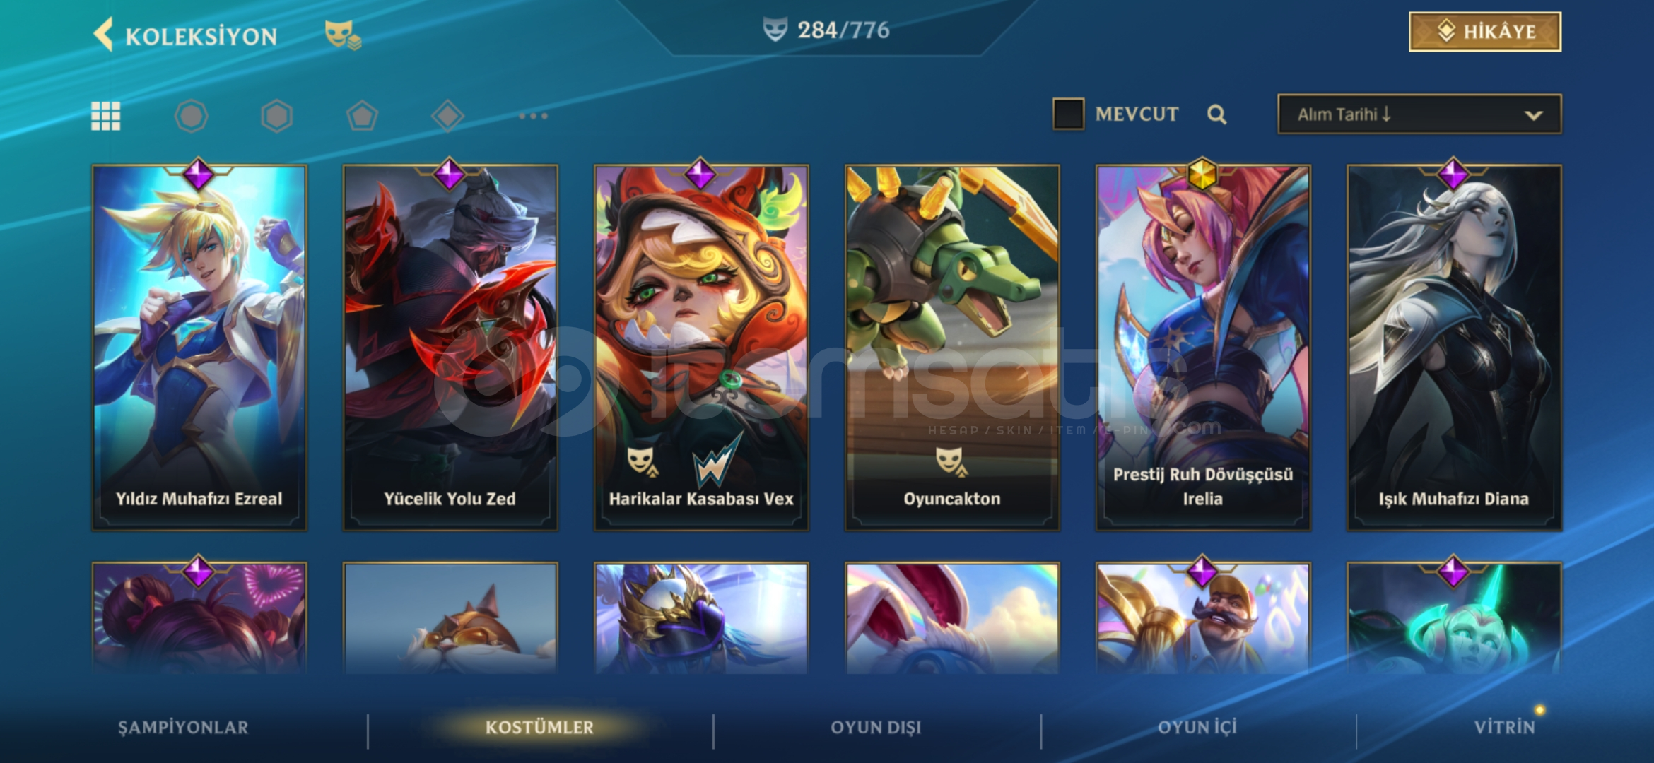
Task: Choose the hexagon rarity filter icon
Action: point(276,116)
